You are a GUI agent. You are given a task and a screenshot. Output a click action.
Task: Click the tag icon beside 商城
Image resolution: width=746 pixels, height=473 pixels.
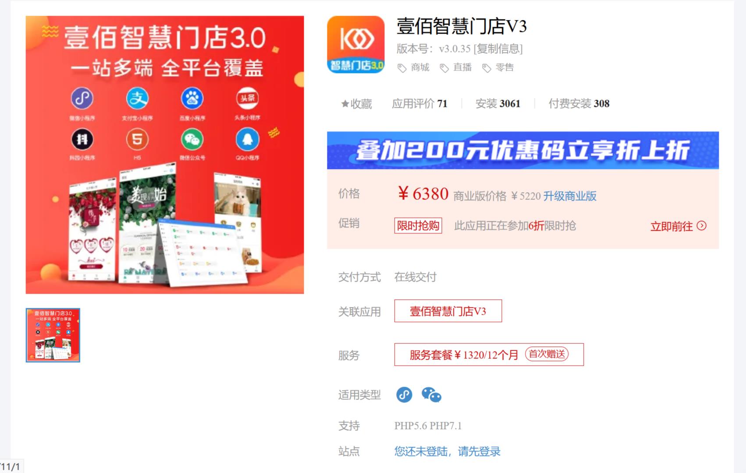coord(401,68)
